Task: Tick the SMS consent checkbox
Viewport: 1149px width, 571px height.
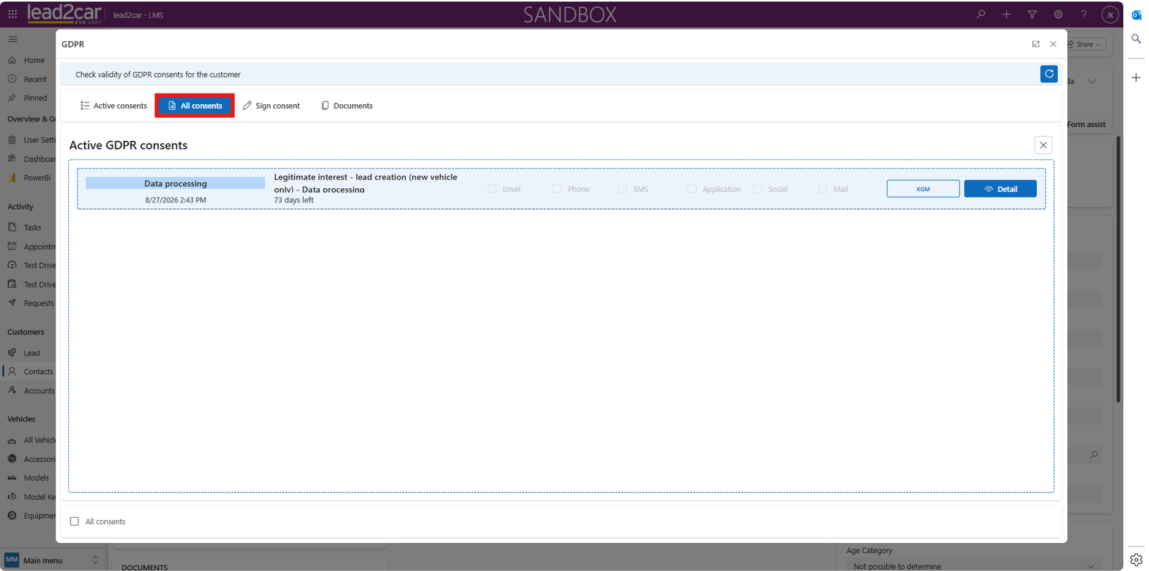Action: (x=622, y=189)
